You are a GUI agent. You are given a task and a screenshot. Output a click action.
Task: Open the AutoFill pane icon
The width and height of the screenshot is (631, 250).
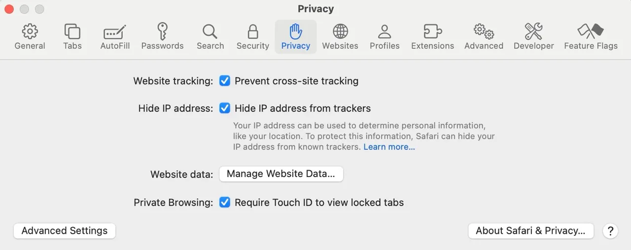tap(115, 32)
